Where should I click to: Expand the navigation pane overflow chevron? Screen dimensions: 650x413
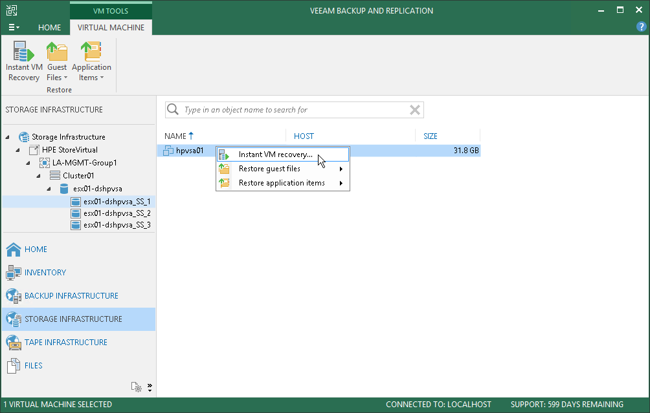pos(150,387)
